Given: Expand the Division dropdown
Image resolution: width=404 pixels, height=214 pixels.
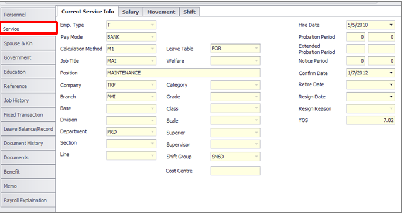Looking at the screenshot, I should point(153,120).
